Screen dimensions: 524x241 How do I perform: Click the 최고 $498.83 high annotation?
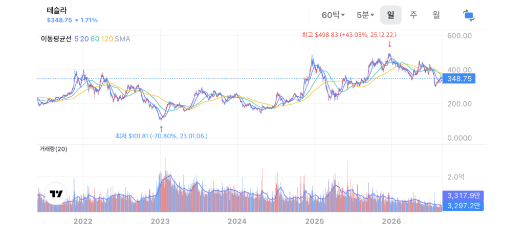pos(349,35)
